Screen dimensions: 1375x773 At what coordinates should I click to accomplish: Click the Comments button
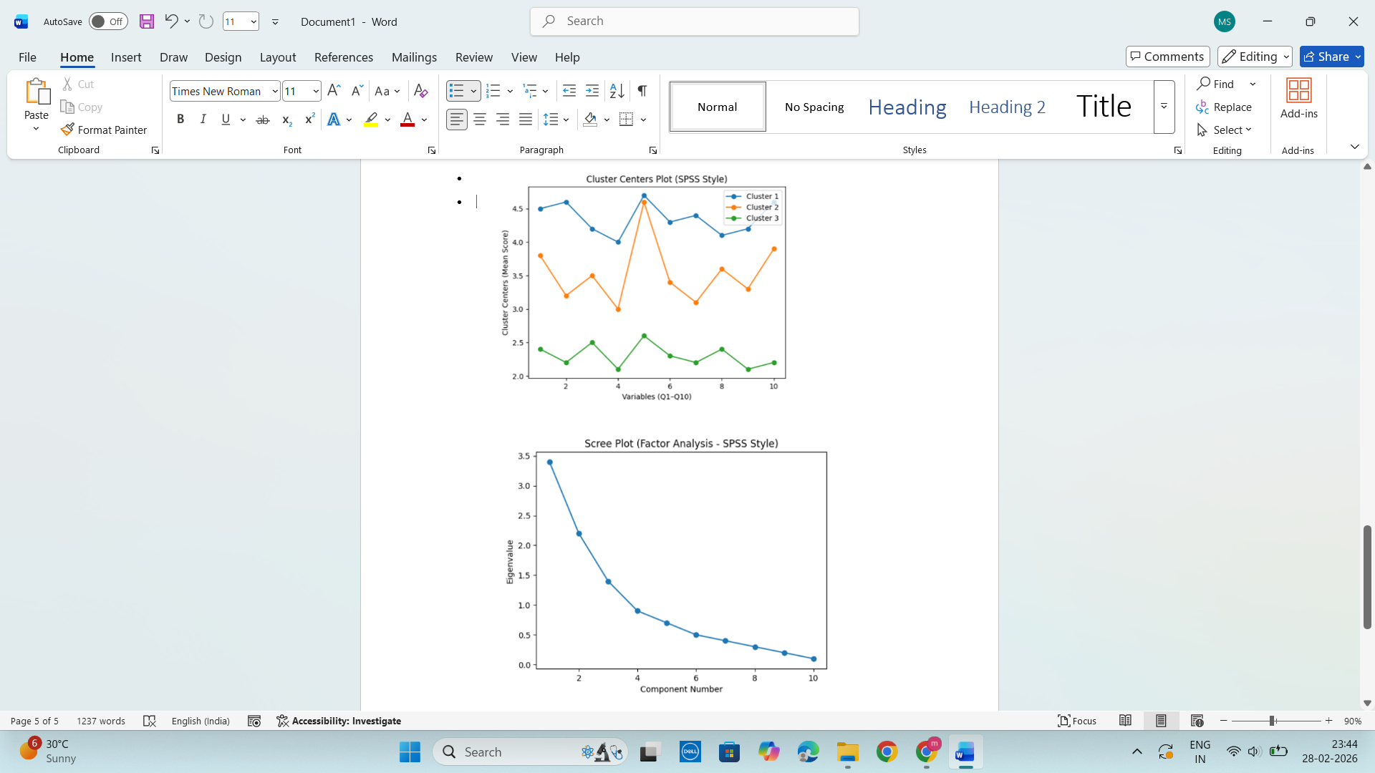1167,57
